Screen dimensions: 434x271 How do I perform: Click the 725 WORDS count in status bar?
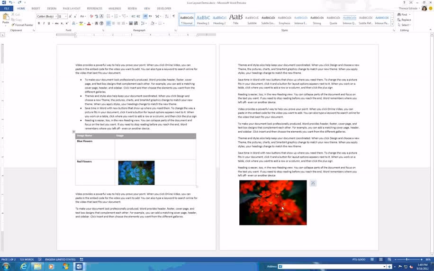[27, 259]
